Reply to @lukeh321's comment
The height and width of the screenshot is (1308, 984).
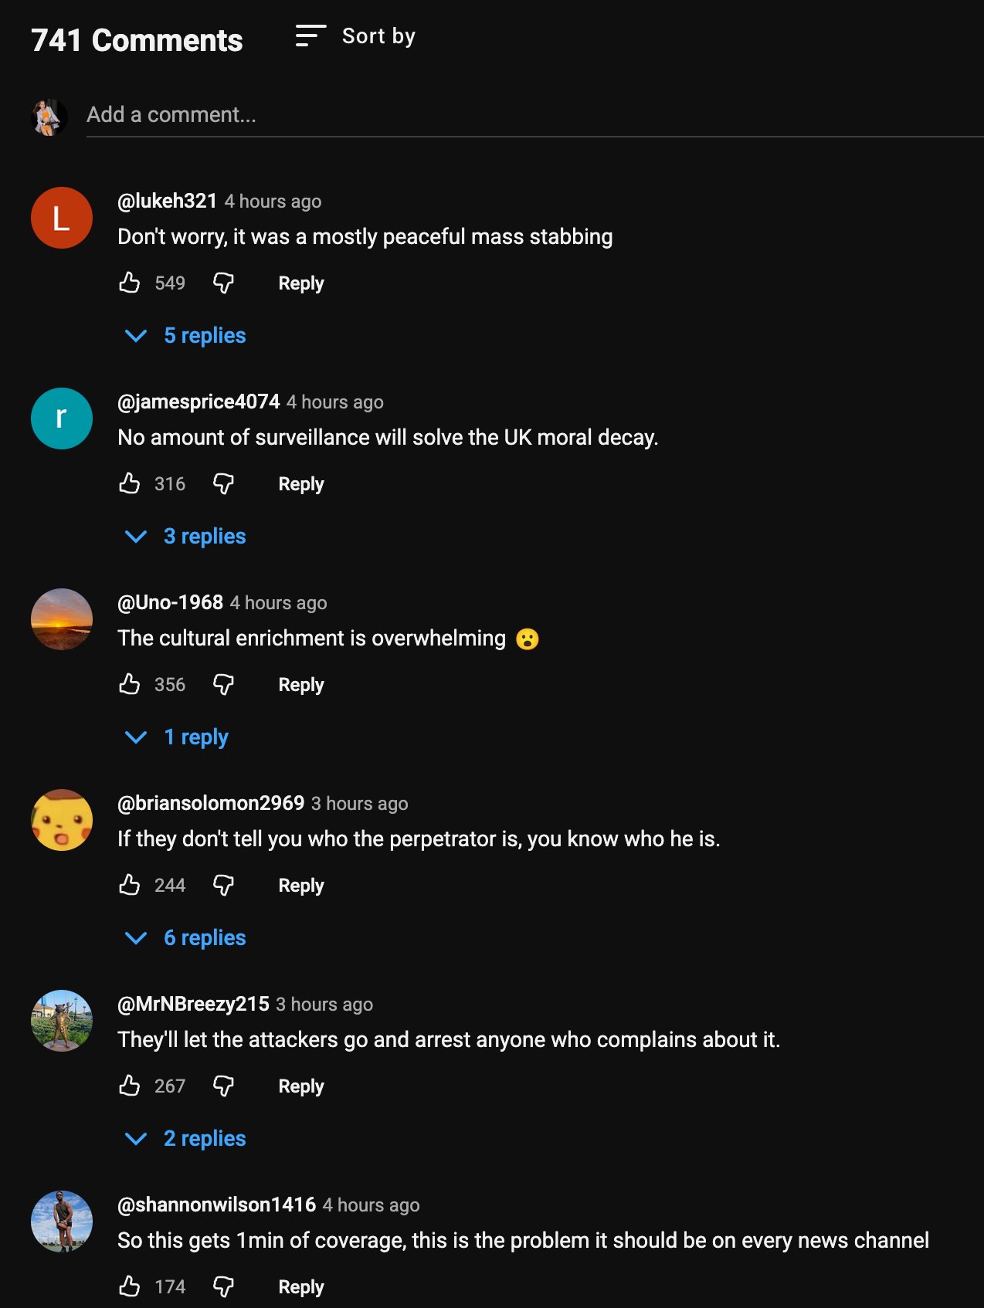click(x=300, y=283)
